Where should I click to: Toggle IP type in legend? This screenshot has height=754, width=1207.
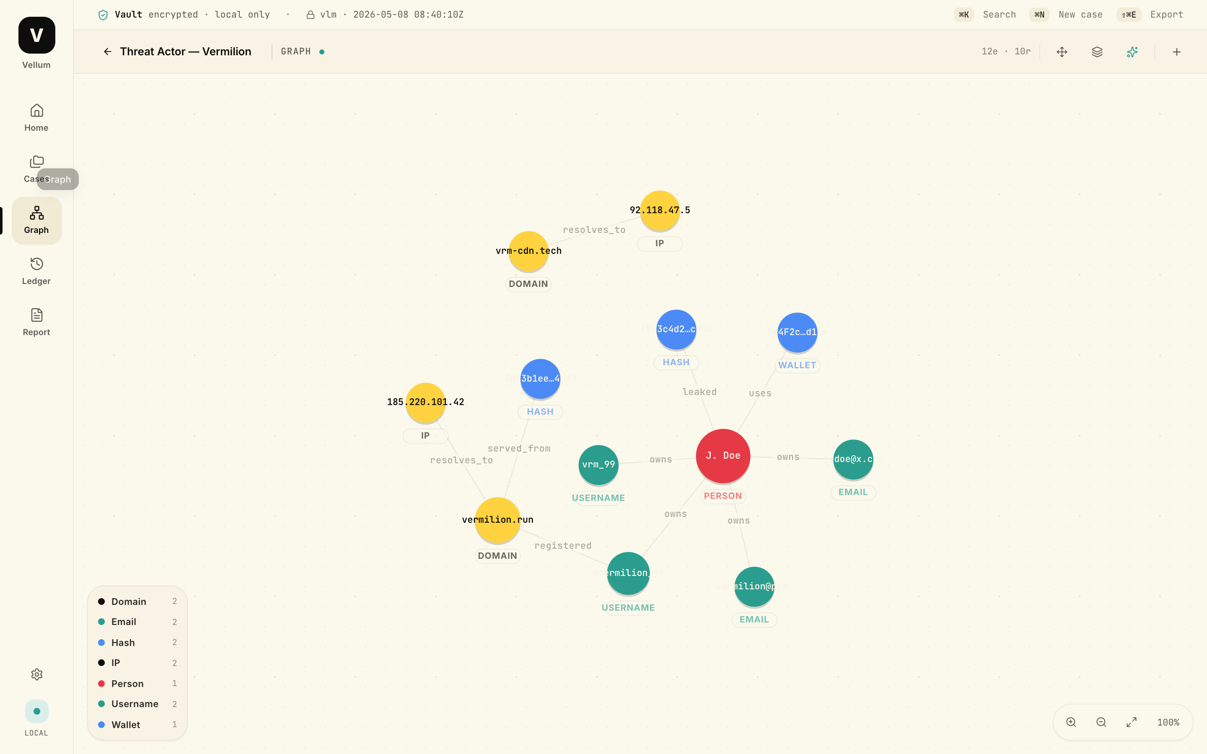(x=137, y=663)
